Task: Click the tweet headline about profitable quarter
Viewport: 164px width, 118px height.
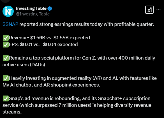Action: click(x=78, y=24)
